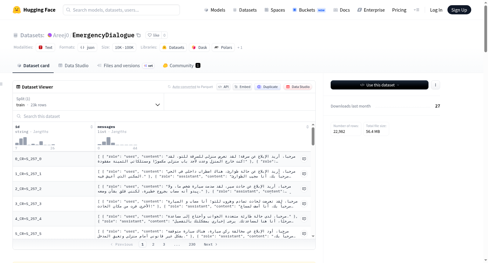The height and width of the screenshot is (263, 488).
Task: Click the Text modality tag
Action: point(45,47)
